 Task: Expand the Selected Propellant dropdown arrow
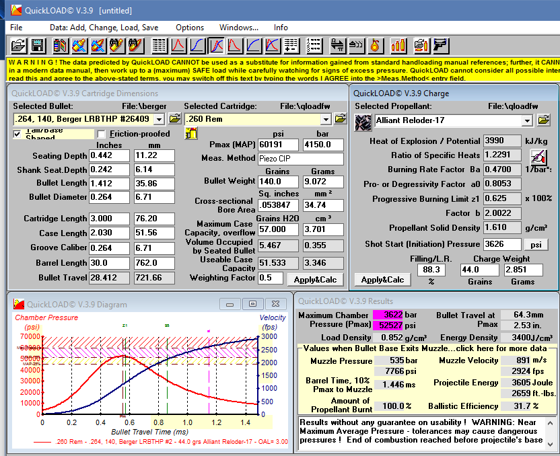pyautogui.click(x=527, y=120)
